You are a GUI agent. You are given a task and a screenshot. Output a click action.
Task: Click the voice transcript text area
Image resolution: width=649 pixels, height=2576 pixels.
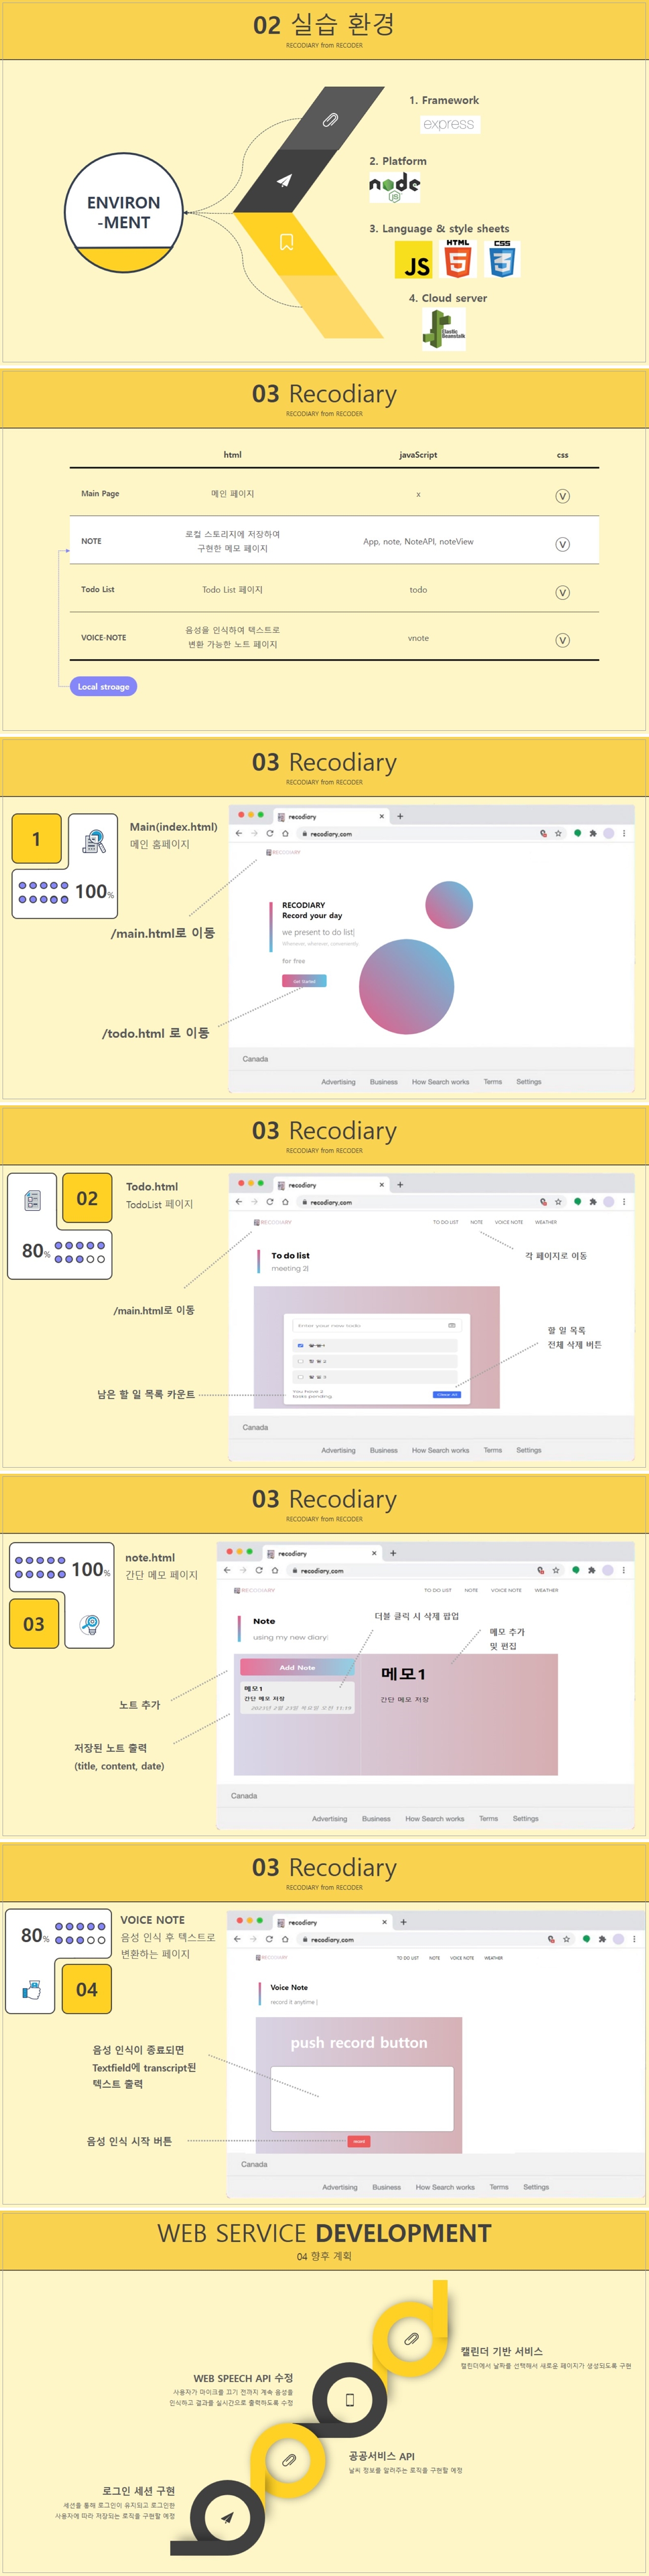coord(362,2098)
